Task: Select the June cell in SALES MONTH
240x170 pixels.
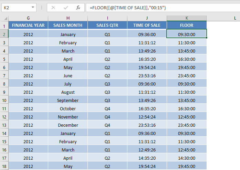Action: tap(68, 75)
